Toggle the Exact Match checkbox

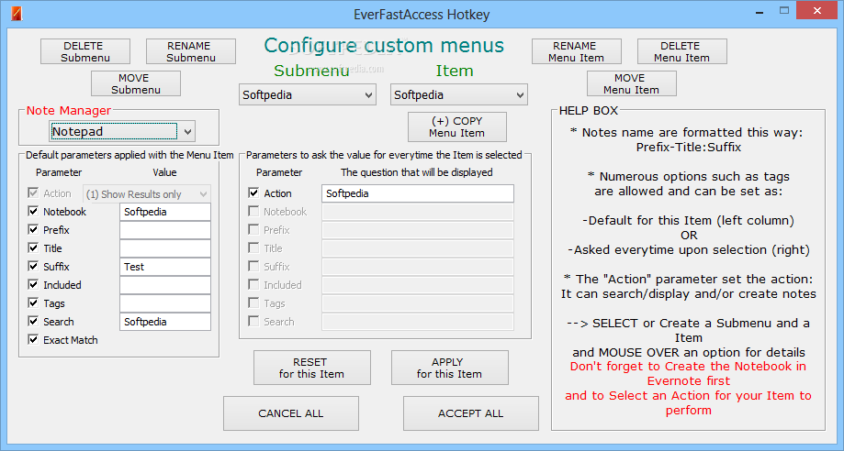point(33,340)
